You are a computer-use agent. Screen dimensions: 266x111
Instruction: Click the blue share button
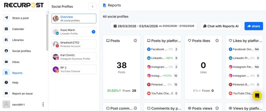click(x=254, y=26)
